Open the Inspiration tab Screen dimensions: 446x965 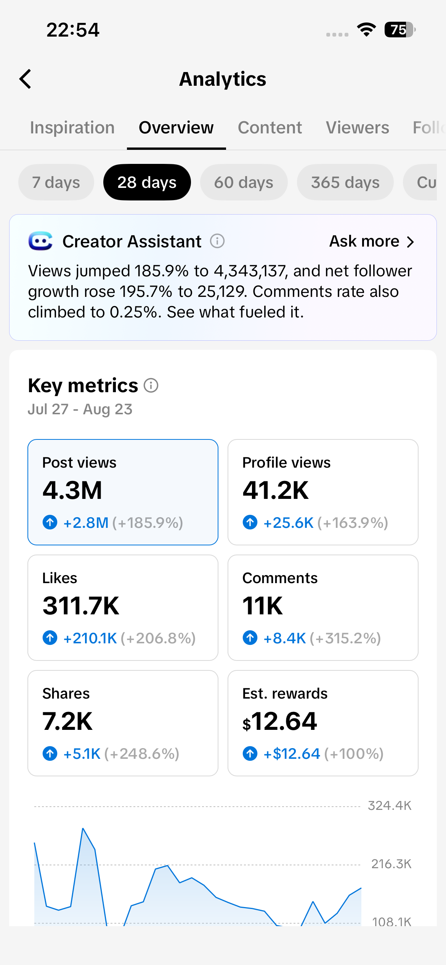[72, 128]
